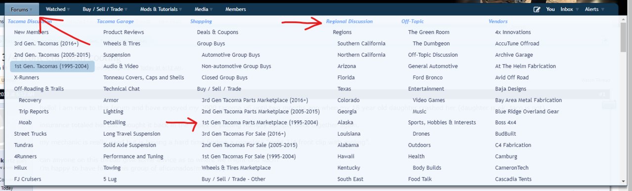Open The Green Room off-topic forum

point(429,32)
